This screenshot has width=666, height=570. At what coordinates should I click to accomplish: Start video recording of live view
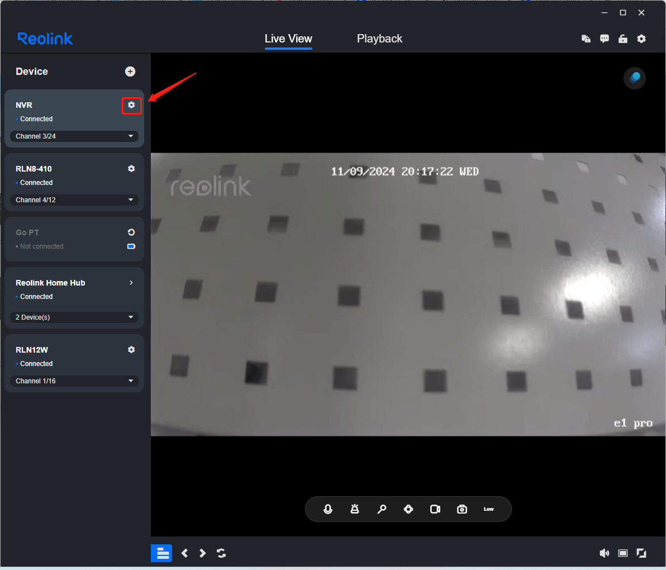click(x=435, y=509)
